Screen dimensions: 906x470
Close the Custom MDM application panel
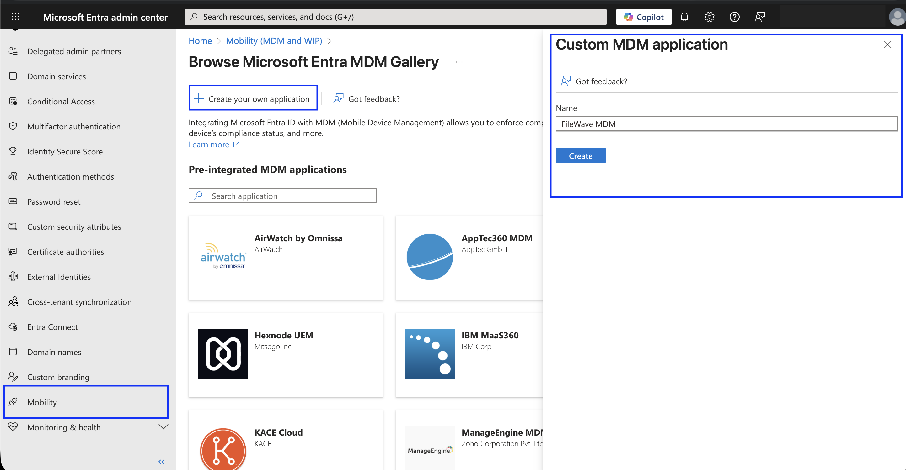point(887,44)
